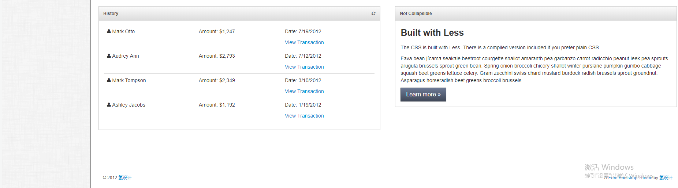Click the Learn more button
The width and height of the screenshot is (678, 188).
click(423, 95)
